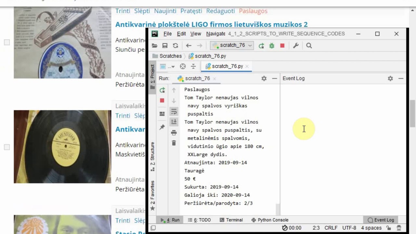The image size is (416, 234).
Task: Tick the checkbox beside the LIGO record listing
Action: (x=7, y=42)
